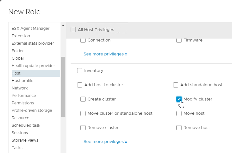Check Add host to cluster
The image size is (232, 153).
[x=80, y=85]
